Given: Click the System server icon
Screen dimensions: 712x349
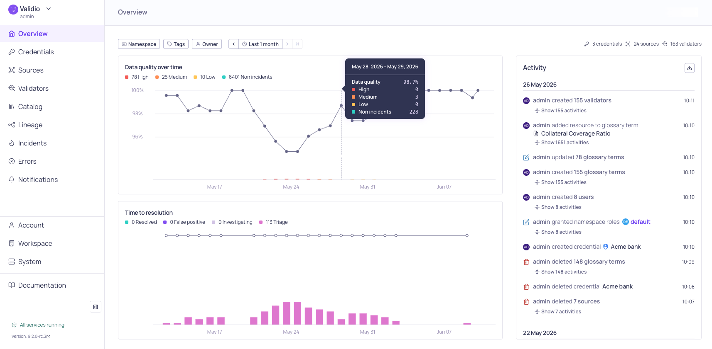Looking at the screenshot, I should tap(12, 262).
